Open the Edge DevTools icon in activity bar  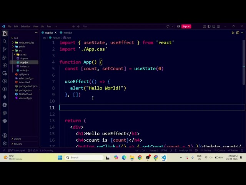tap(5, 105)
